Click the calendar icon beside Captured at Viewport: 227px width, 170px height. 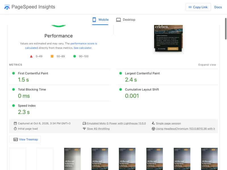tap(15, 123)
